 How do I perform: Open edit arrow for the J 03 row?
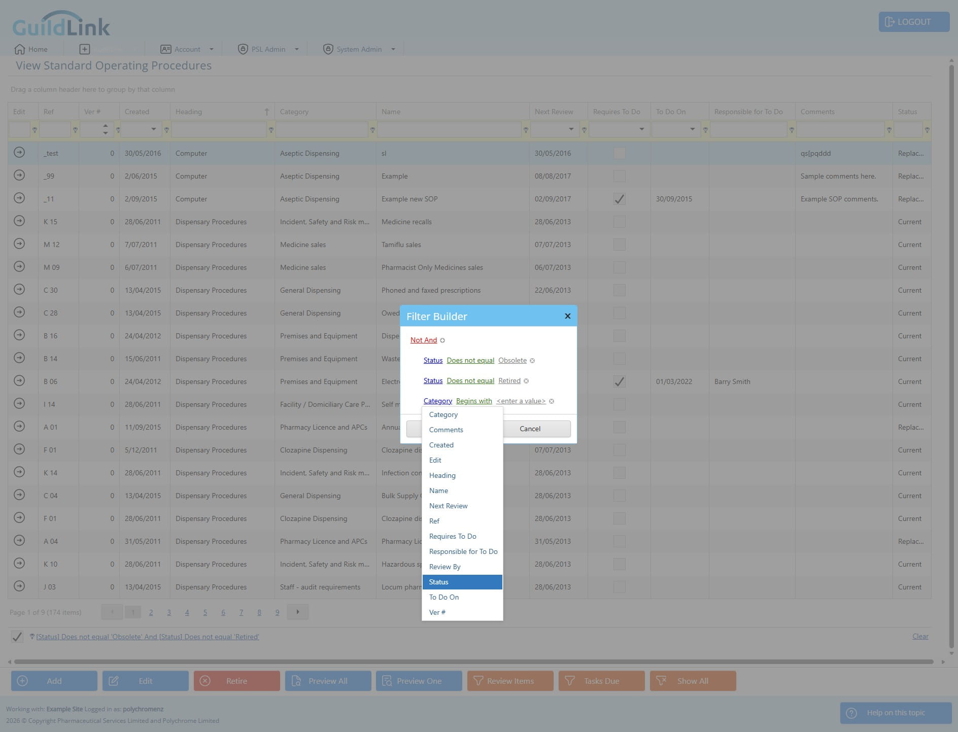click(x=19, y=586)
